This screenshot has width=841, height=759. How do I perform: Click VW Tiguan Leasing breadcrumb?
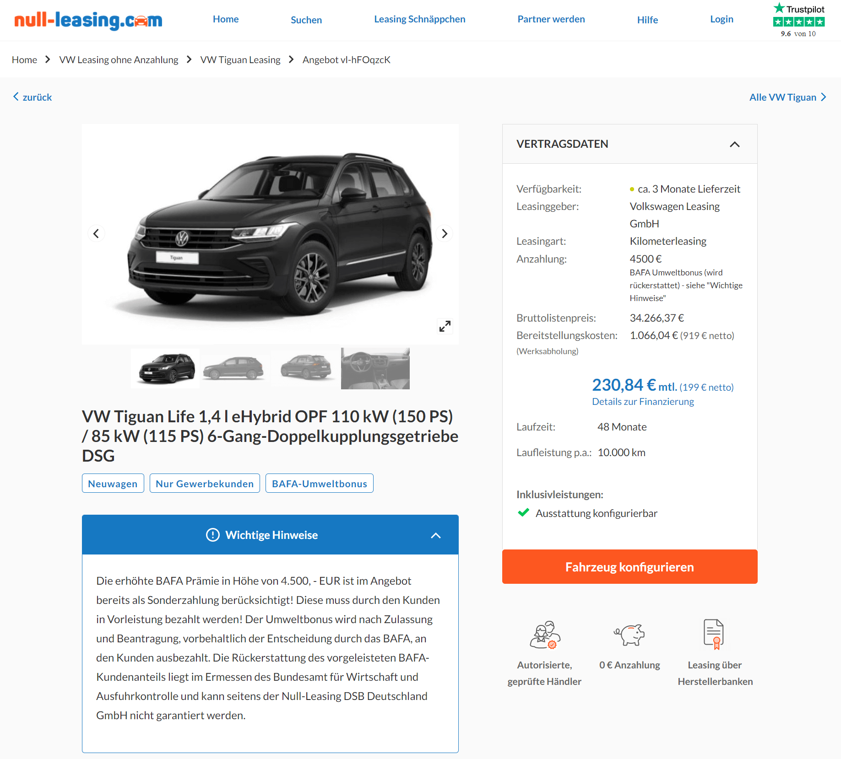tap(240, 60)
